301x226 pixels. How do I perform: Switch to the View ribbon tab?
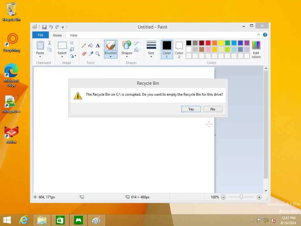(73, 35)
